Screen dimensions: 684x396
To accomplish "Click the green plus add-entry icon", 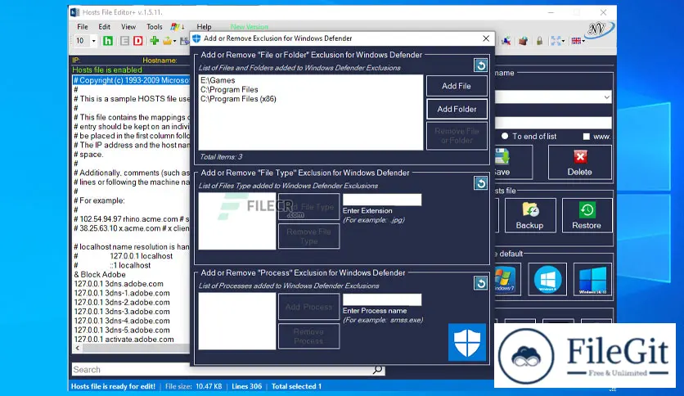I will pos(154,41).
